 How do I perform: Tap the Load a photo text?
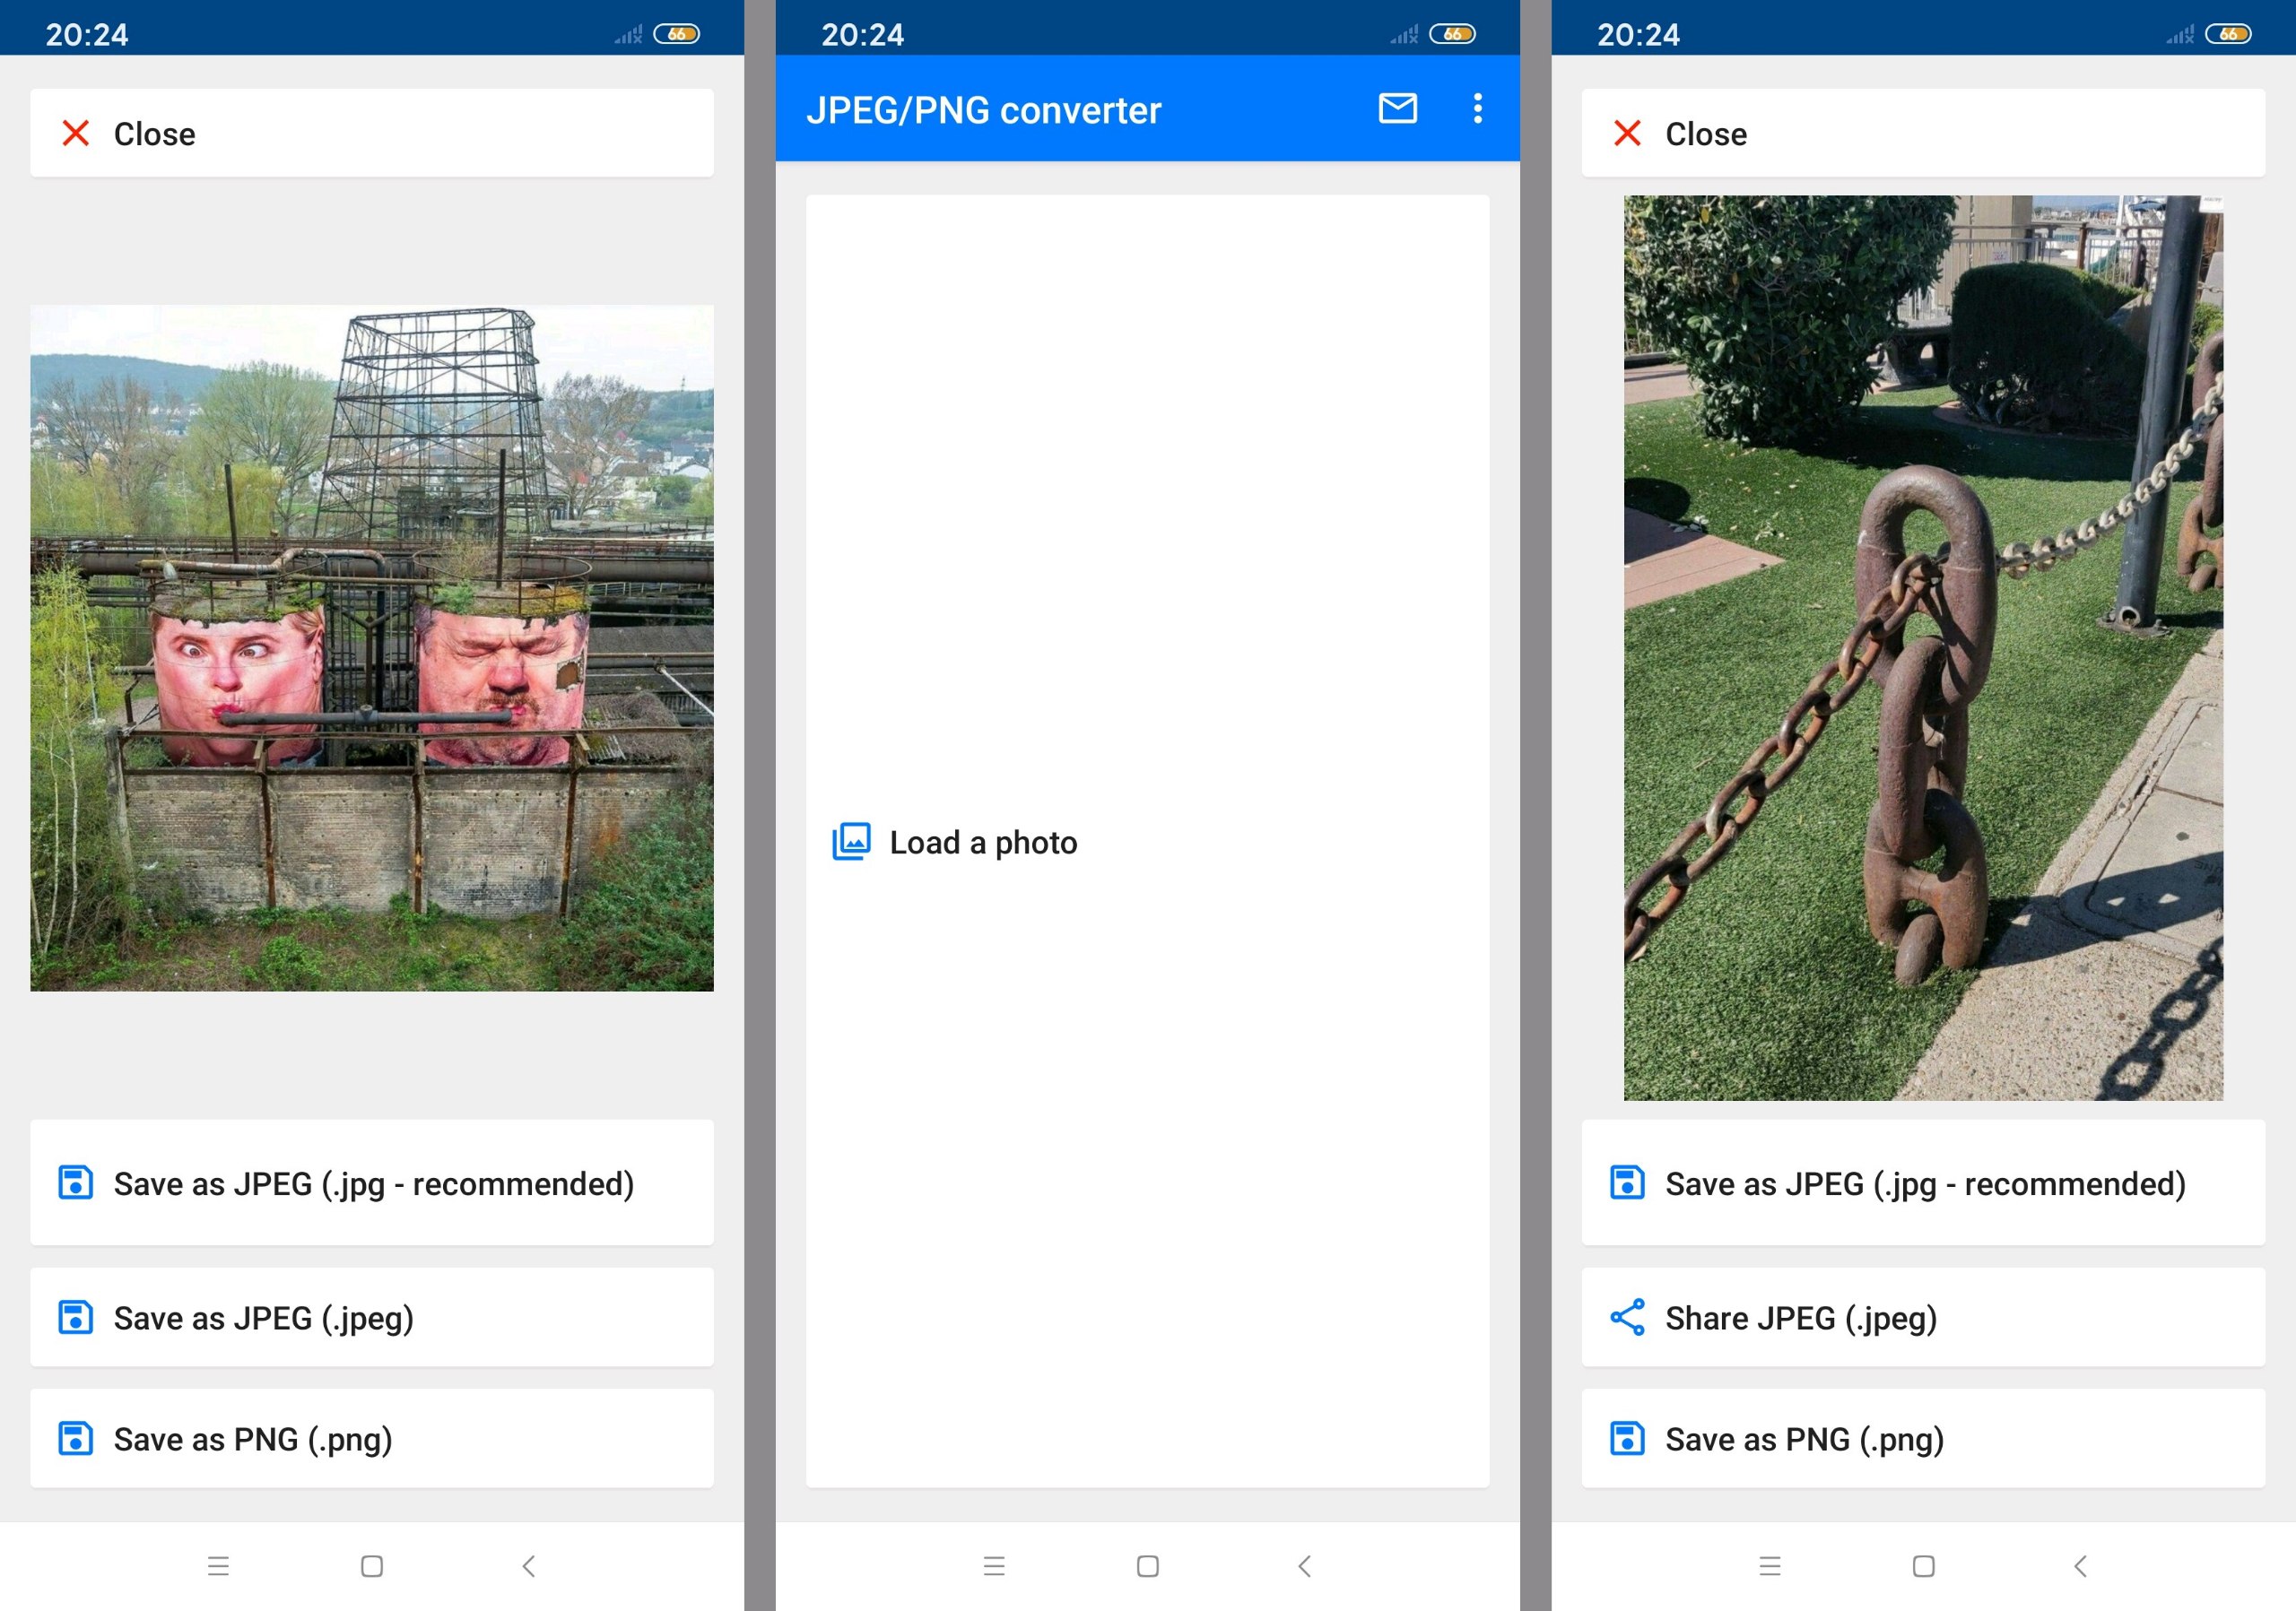[984, 843]
